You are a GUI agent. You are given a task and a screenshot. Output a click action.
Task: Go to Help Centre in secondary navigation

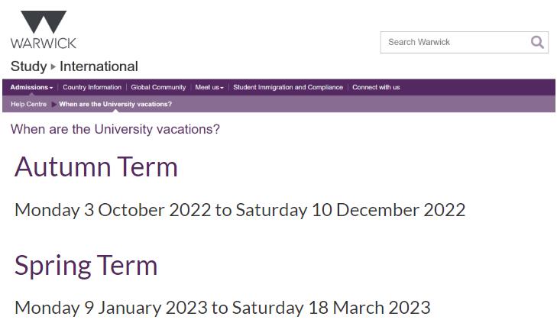[28, 105]
